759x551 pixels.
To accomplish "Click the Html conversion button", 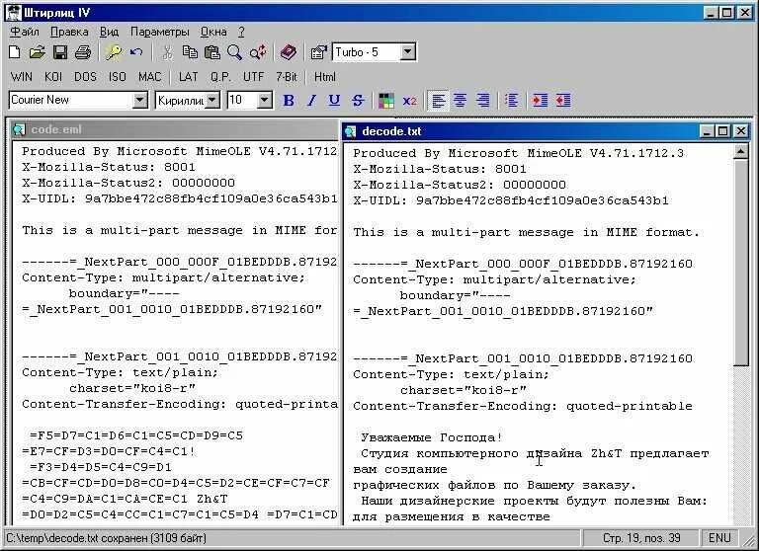I will (x=325, y=77).
